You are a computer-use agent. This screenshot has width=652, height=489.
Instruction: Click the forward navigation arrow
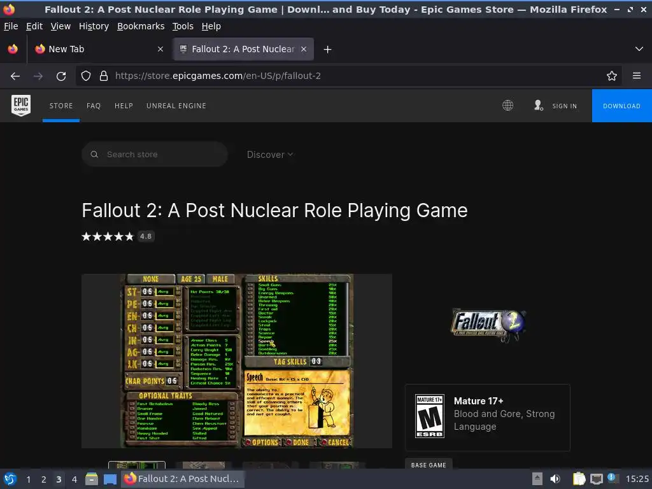click(38, 76)
